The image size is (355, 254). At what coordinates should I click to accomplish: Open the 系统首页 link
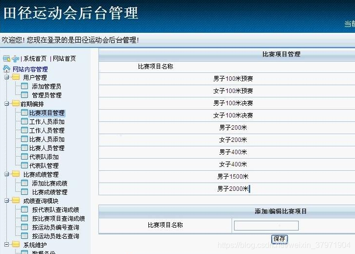coord(35,59)
